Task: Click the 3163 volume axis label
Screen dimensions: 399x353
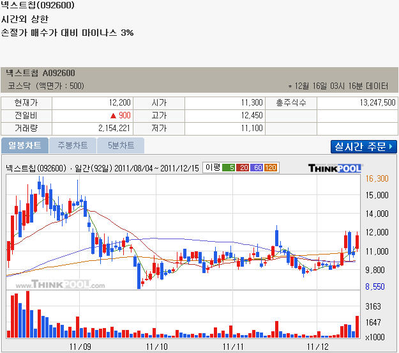Action: (x=373, y=306)
